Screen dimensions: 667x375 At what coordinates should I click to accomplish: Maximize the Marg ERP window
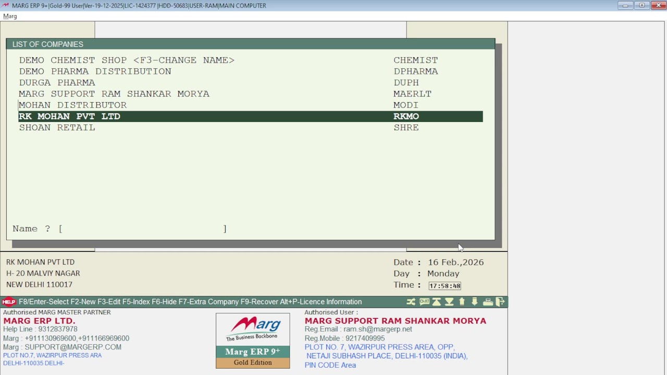pos(642,5)
